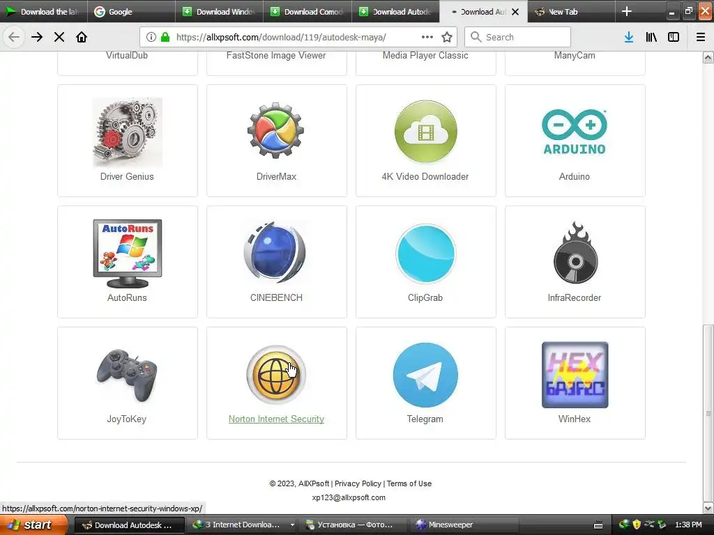Open the Privacy Policy link

pyautogui.click(x=358, y=483)
